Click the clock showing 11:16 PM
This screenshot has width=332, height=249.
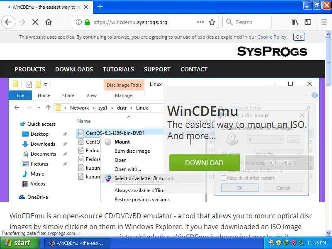(x=316, y=243)
